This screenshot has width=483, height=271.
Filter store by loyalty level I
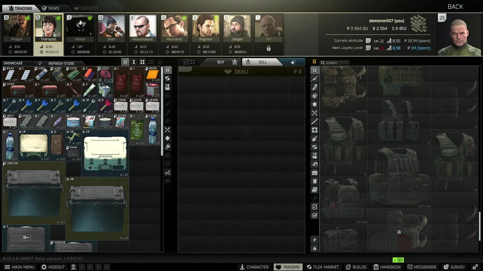(134, 62)
